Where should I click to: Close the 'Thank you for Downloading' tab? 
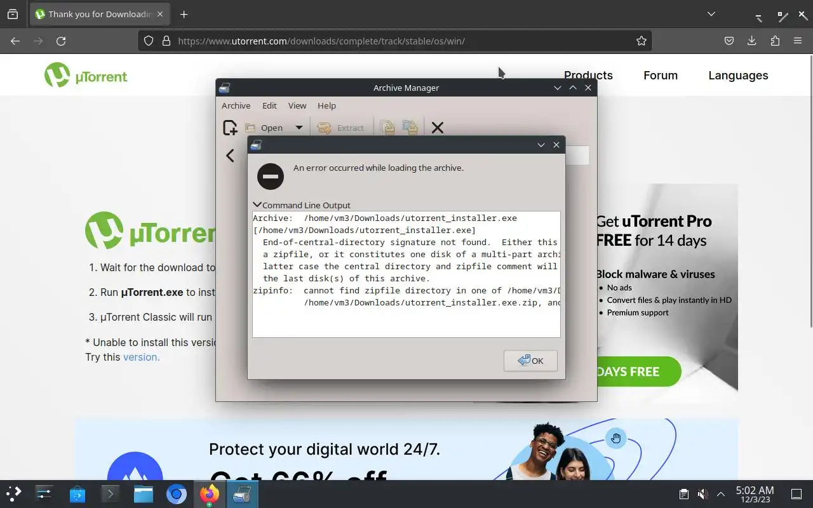point(159,14)
